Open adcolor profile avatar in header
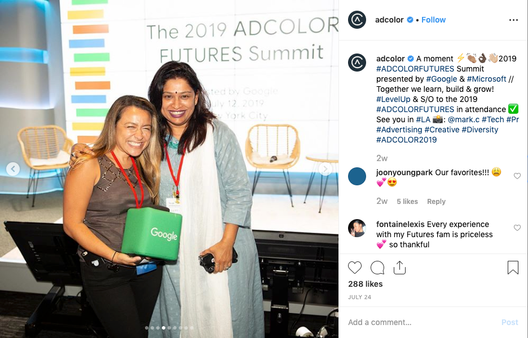Screen dimensions: 528x338 click(x=357, y=20)
